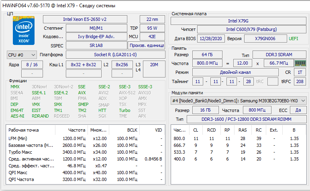
Task: Click the Ivy Bridge-EP Adv. codename field
Action: point(96,37)
